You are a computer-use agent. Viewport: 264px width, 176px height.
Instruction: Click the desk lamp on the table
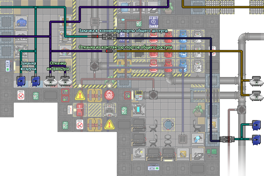[138, 152]
